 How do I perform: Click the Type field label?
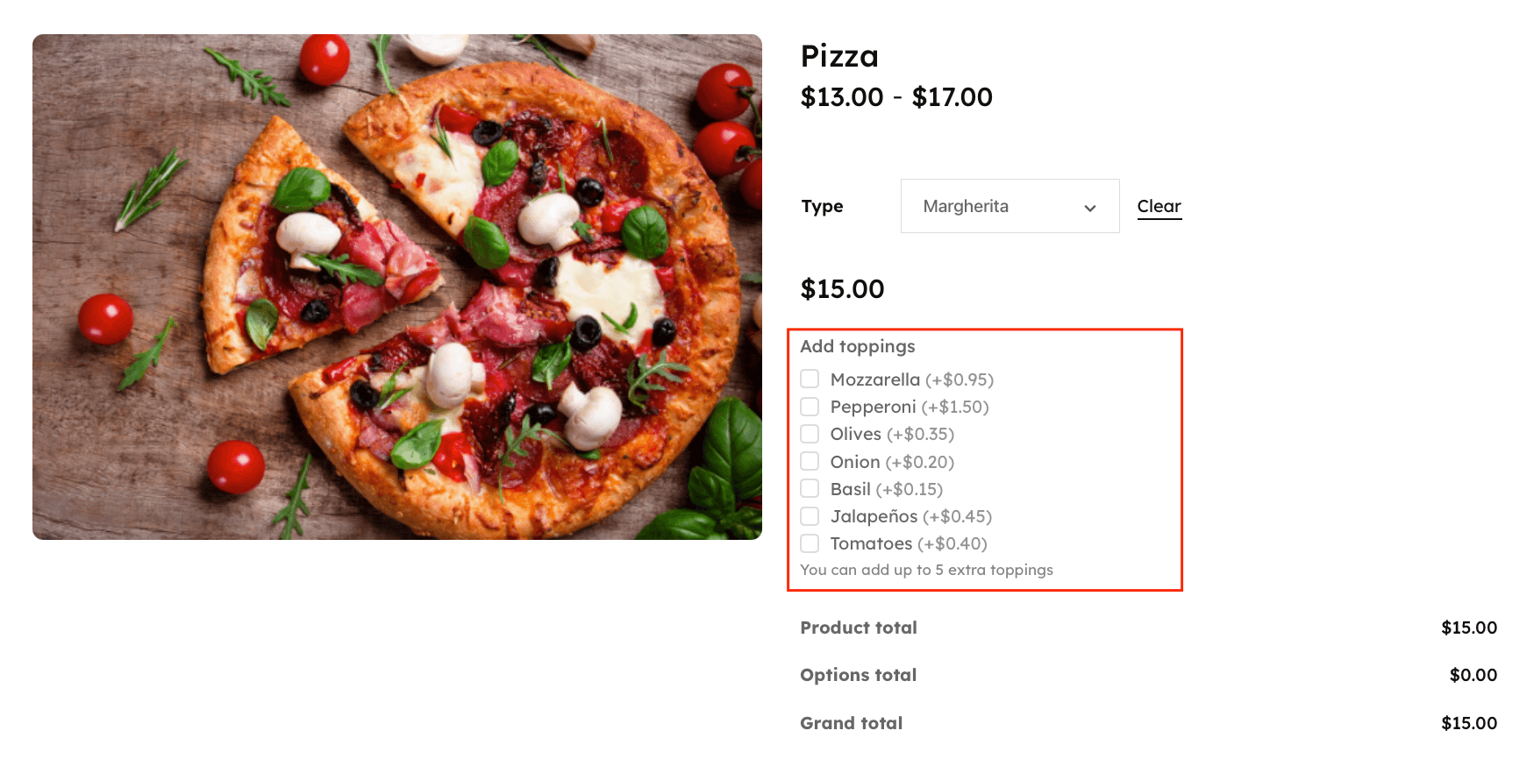pyautogui.click(x=822, y=207)
